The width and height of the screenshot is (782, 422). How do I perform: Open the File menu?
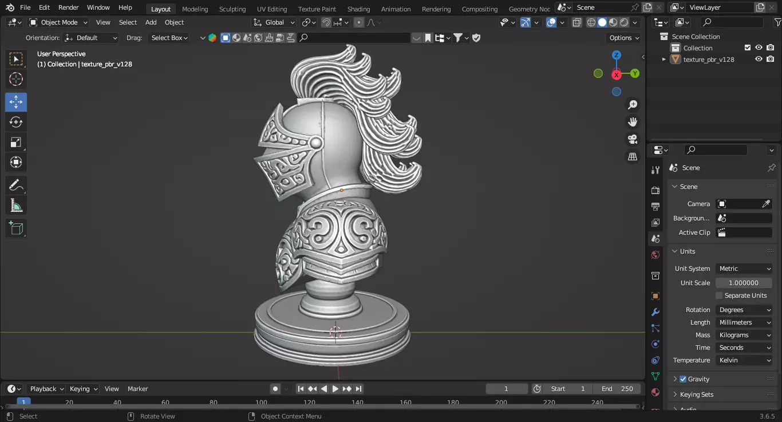[25, 7]
